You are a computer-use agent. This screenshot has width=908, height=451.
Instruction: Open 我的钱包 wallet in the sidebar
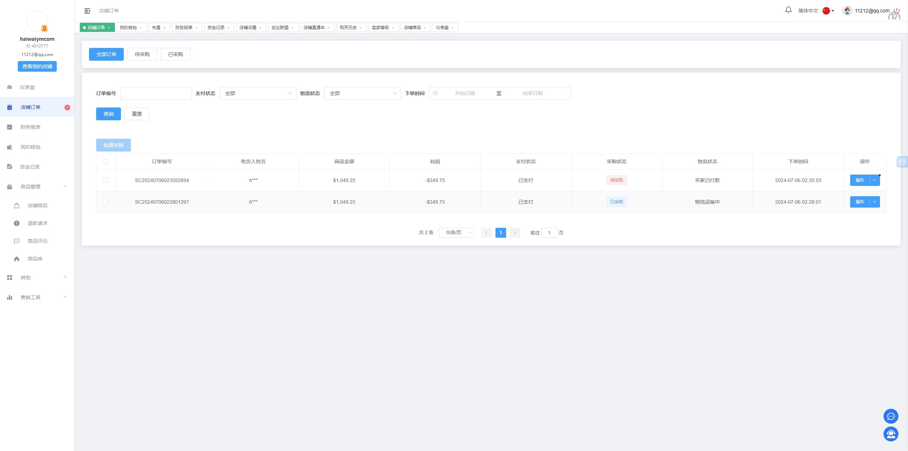30,147
